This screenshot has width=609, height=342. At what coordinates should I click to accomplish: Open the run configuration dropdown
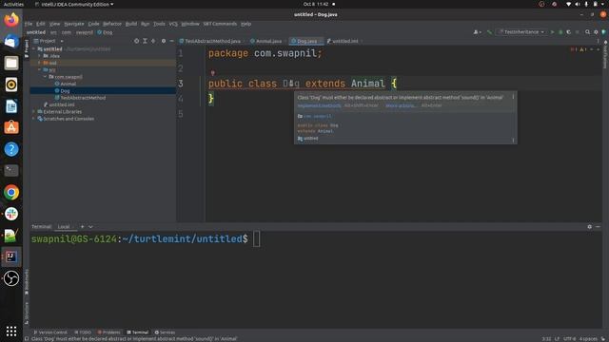click(521, 31)
